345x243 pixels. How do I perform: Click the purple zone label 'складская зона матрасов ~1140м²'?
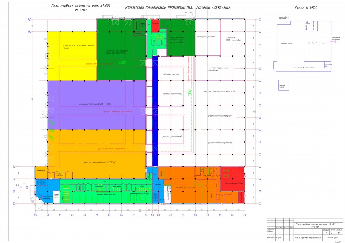(x=95, y=104)
